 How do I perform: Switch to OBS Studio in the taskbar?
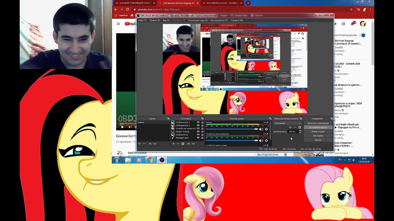click(162, 160)
